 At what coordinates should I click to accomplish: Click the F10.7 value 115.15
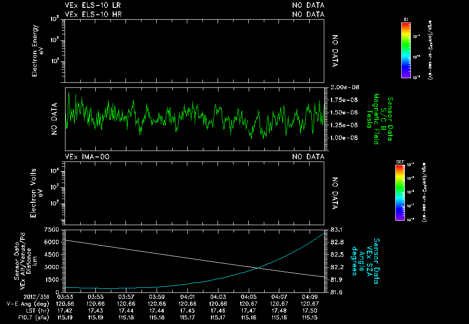pyautogui.click(x=310, y=318)
